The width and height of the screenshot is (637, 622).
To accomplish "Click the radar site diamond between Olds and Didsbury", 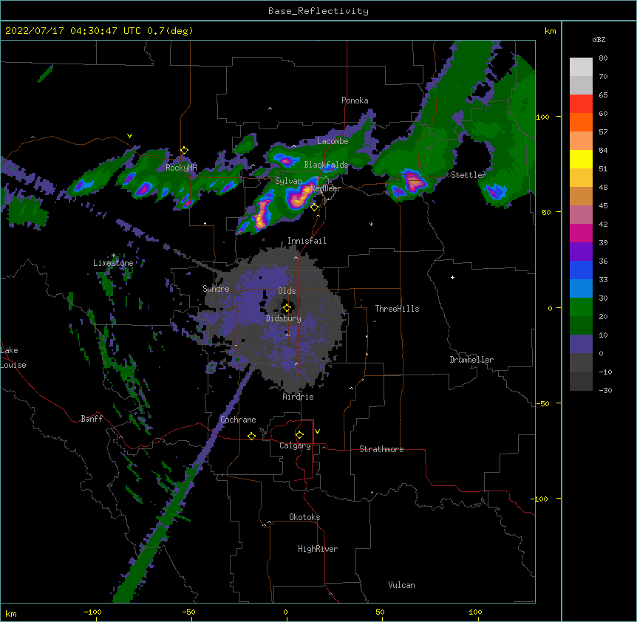I will 287,308.
